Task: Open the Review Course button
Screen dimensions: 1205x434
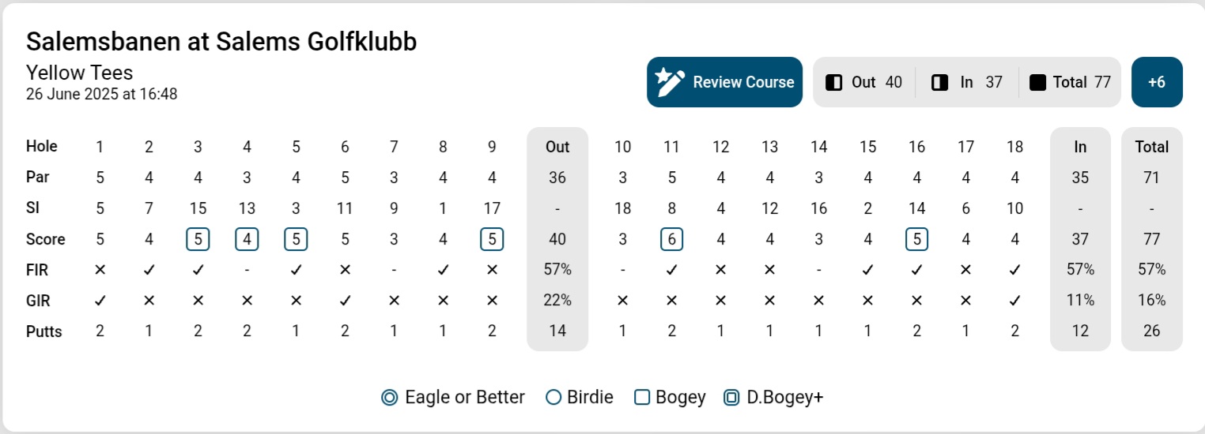Action: [x=724, y=82]
